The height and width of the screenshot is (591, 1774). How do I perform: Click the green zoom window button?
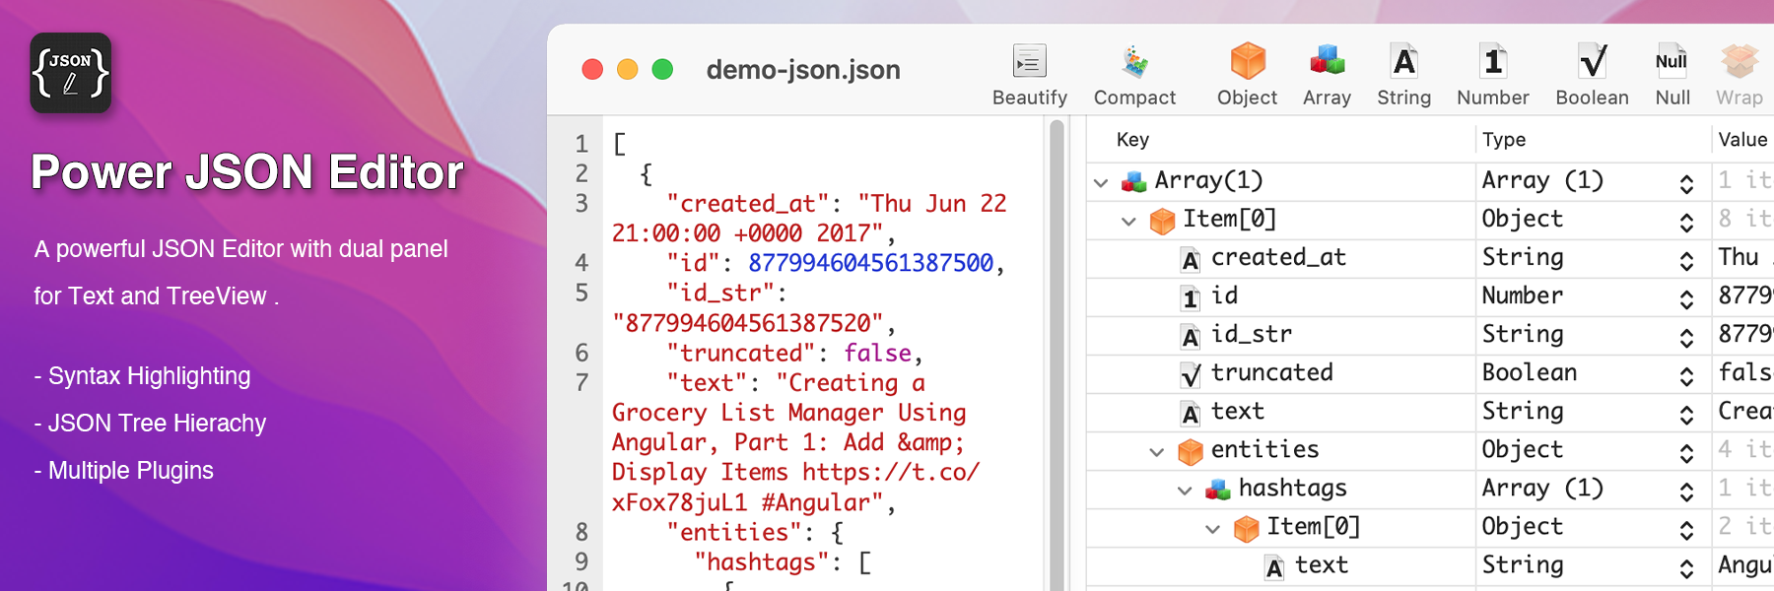[x=662, y=69]
